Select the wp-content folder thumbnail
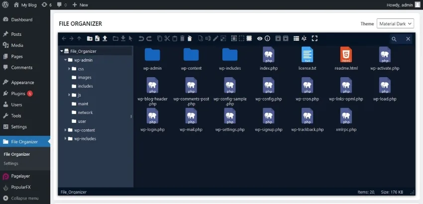Image resolution: width=423 pixels, height=204 pixels. point(191,55)
